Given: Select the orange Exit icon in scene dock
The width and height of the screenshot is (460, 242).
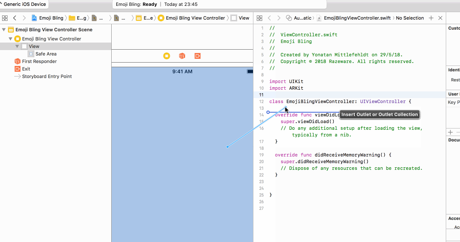Looking at the screenshot, I should pos(198,56).
